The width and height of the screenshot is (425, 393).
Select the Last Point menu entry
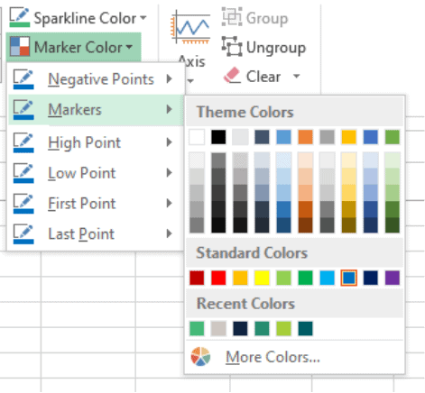click(x=95, y=233)
